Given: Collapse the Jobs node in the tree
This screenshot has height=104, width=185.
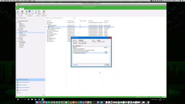Looking at the screenshot, I should 17,23.
